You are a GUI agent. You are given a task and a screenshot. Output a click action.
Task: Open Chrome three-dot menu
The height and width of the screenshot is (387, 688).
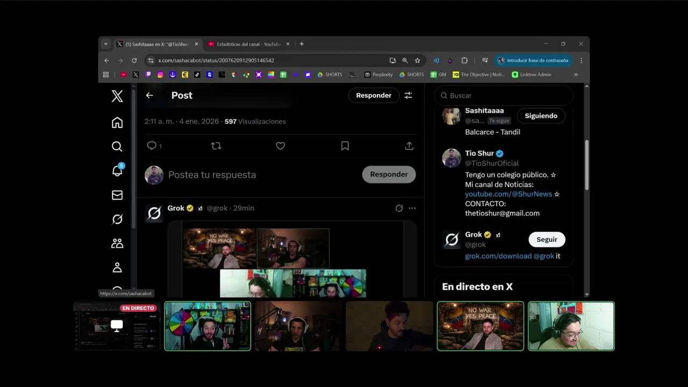[x=581, y=60]
